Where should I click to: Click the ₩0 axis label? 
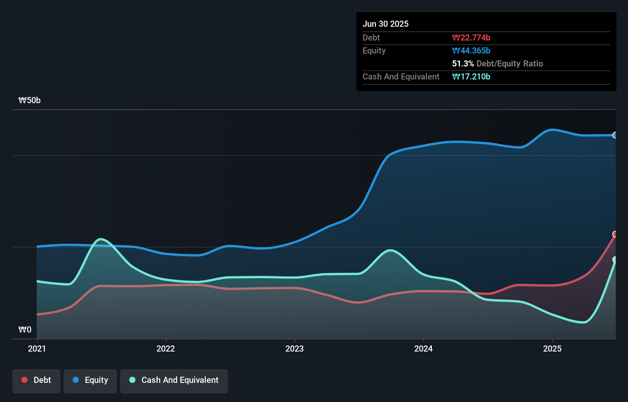click(25, 329)
